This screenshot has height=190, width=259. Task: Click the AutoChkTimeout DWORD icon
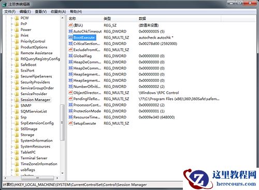[70, 31]
